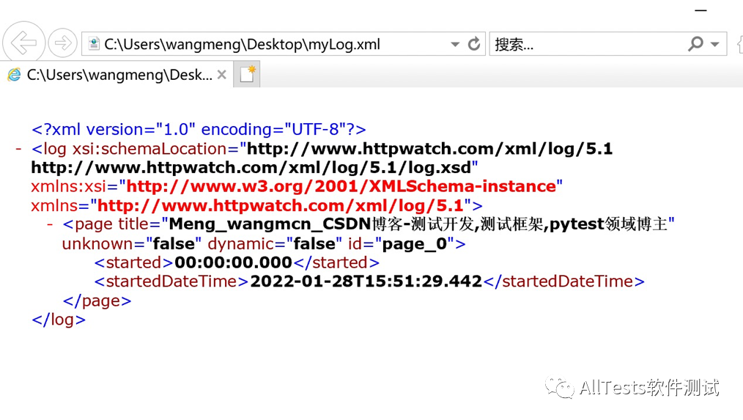This screenshot has width=743, height=420.
Task: Collapse the log element with its minus sign
Action: [18, 149]
